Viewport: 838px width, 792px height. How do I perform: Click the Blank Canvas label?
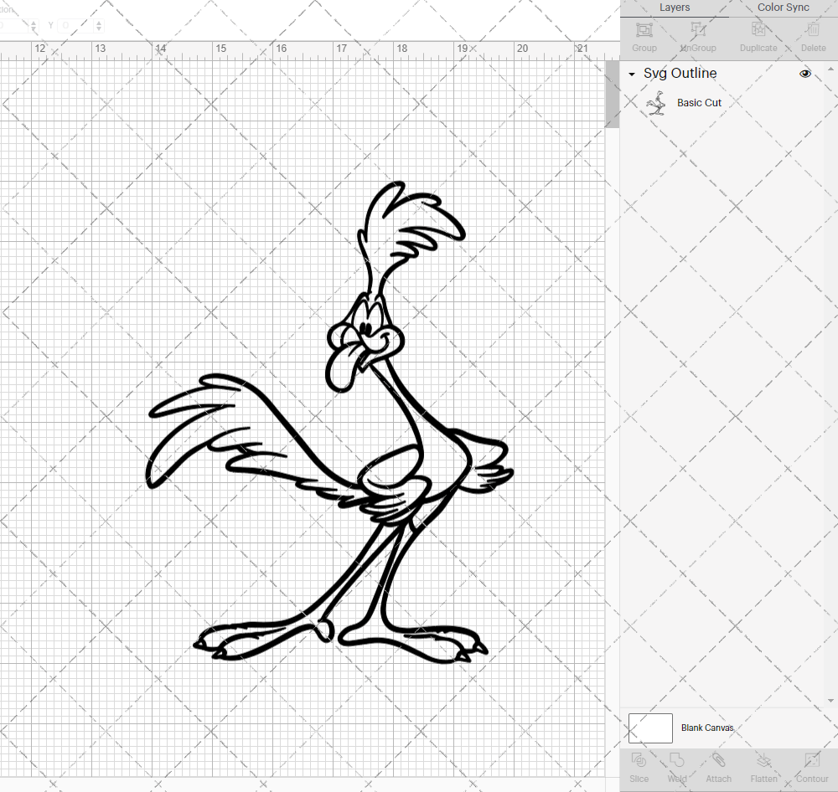[707, 728]
